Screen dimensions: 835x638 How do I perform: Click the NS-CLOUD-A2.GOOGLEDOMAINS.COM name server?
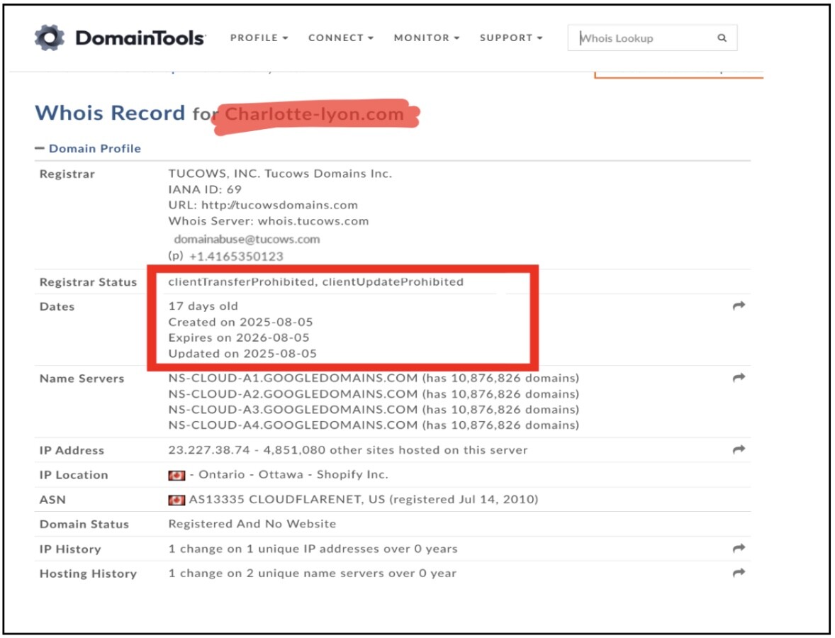pyautogui.click(x=293, y=394)
